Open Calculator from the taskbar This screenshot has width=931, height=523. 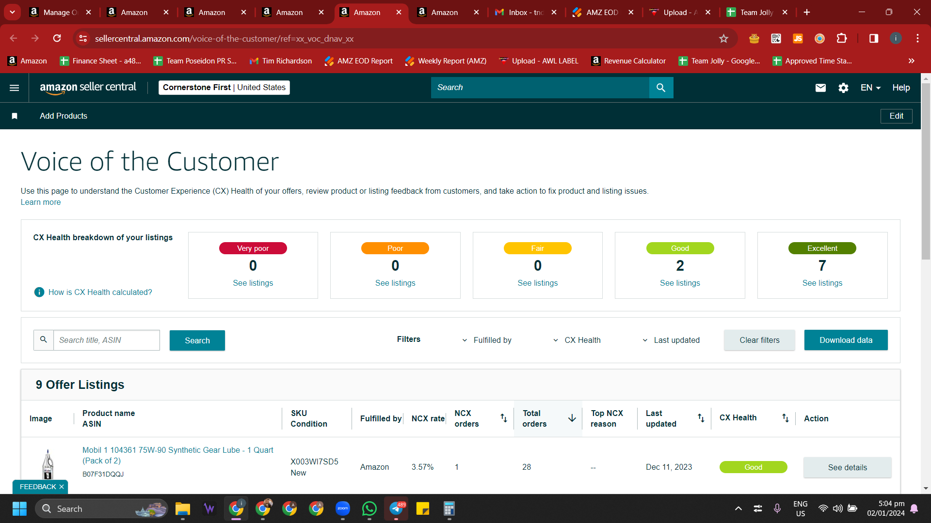pos(449,508)
